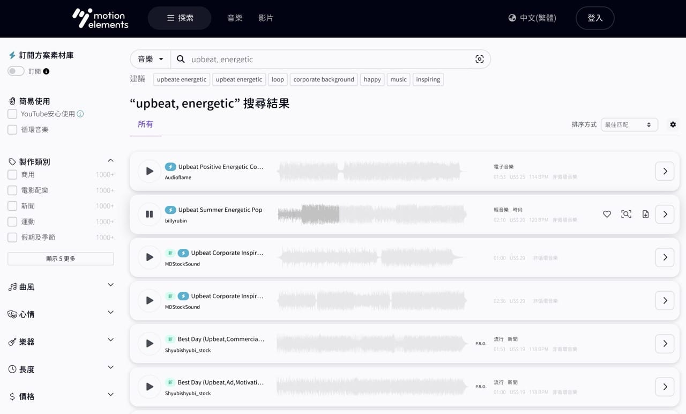Select suggestion tag inspiring
This screenshot has height=414, width=686.
[x=428, y=79]
